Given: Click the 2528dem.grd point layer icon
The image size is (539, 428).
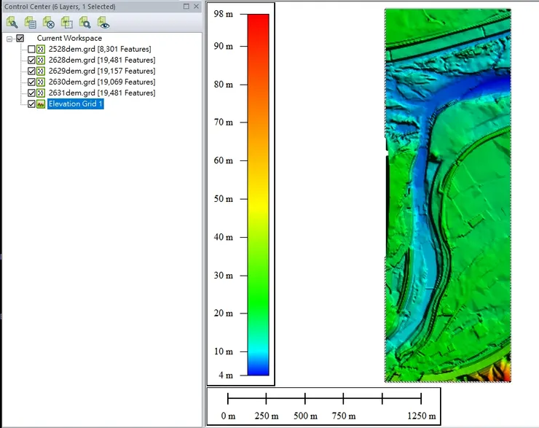Looking at the screenshot, I should click(42, 50).
